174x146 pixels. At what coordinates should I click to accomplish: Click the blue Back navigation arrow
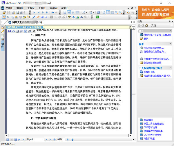tap(52, 12)
